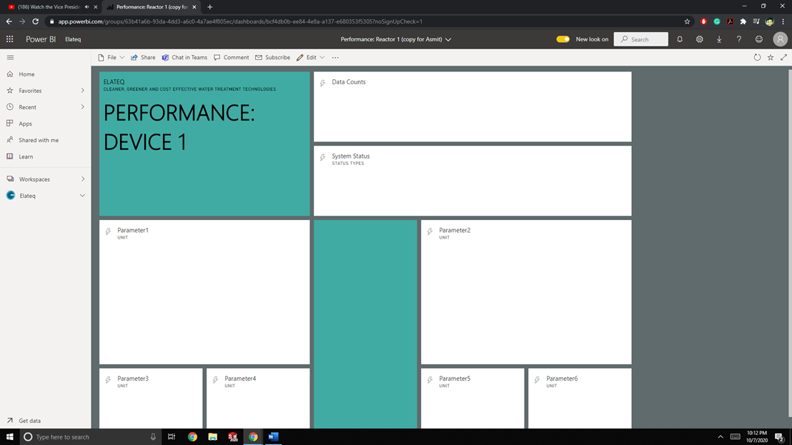792x445 pixels.
Task: Open the Windows action center notifications
Action: click(779, 437)
